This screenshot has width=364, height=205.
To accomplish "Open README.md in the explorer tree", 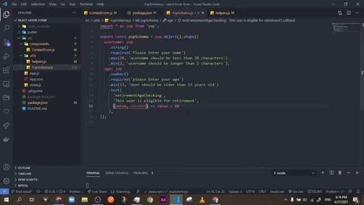I will (37, 108).
